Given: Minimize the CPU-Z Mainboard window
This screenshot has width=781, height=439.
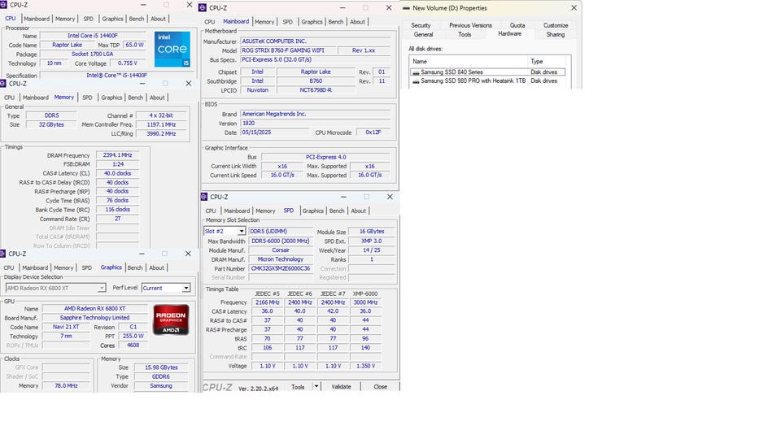Looking at the screenshot, I should pyautogui.click(x=343, y=8).
